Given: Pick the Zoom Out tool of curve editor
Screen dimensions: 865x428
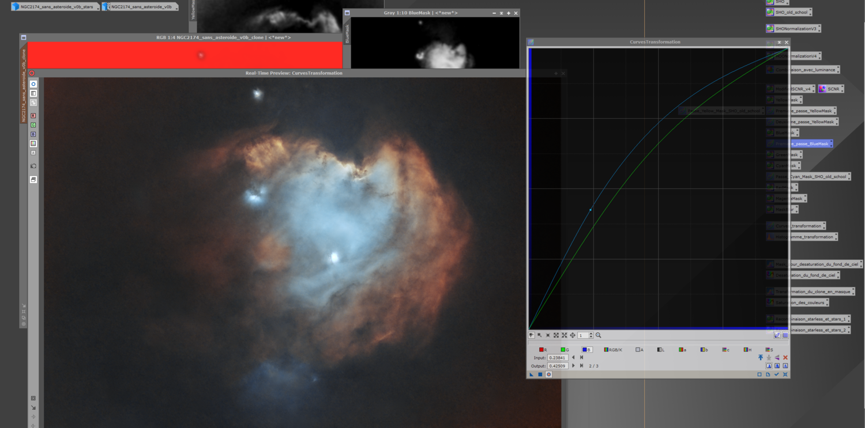Looking at the screenshot, I should click(565, 335).
